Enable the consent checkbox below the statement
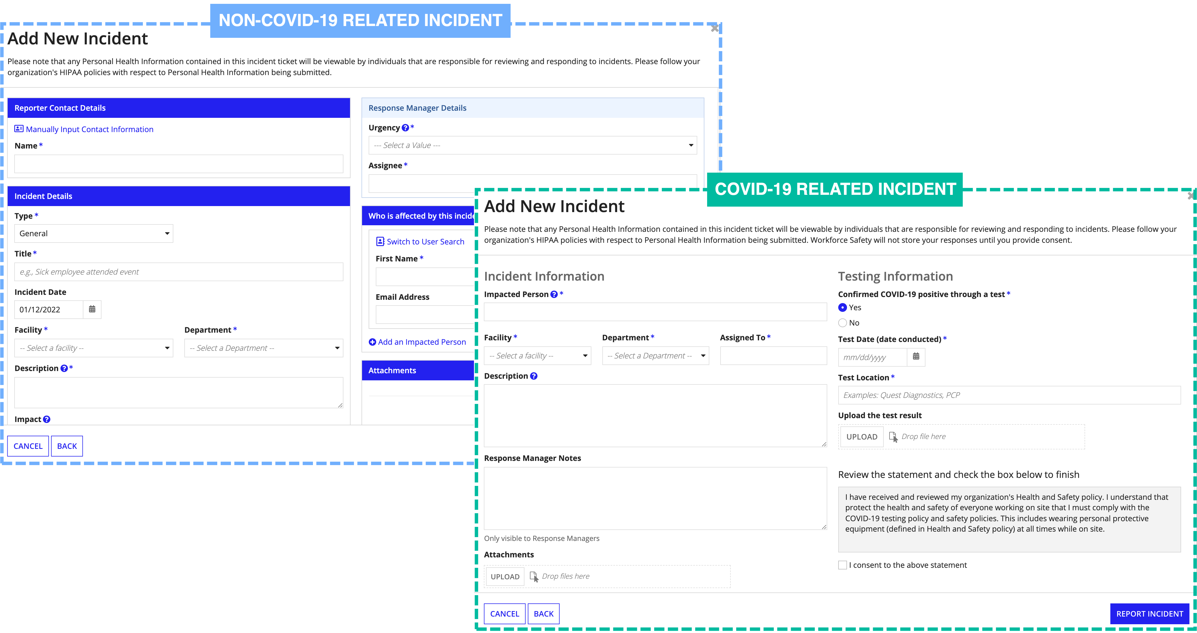 pos(842,564)
